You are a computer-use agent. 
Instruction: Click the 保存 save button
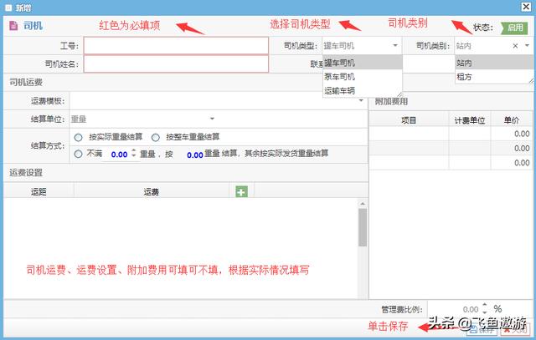[484, 331]
